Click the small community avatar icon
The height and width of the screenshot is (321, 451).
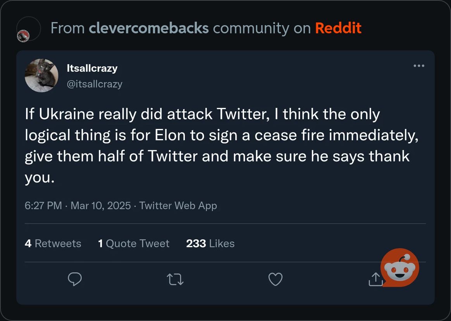point(24,36)
